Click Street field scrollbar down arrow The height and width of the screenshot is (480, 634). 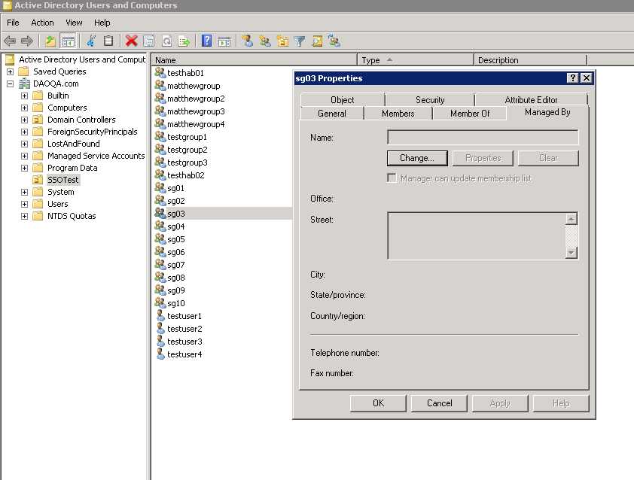coord(572,254)
